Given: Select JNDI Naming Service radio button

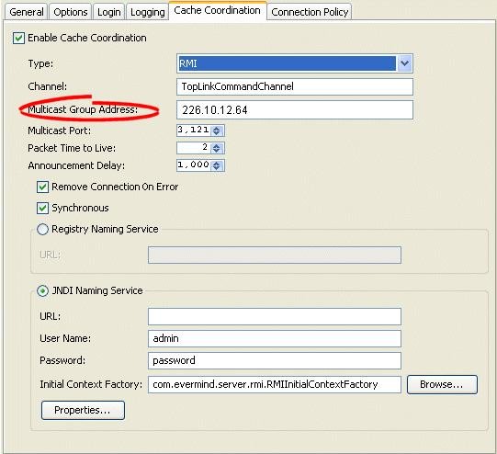Looking at the screenshot, I should [x=42, y=290].
